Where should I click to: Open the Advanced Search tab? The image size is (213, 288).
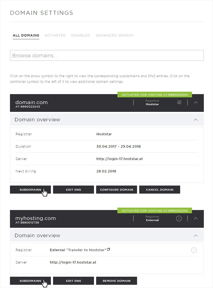pyautogui.click(x=115, y=35)
